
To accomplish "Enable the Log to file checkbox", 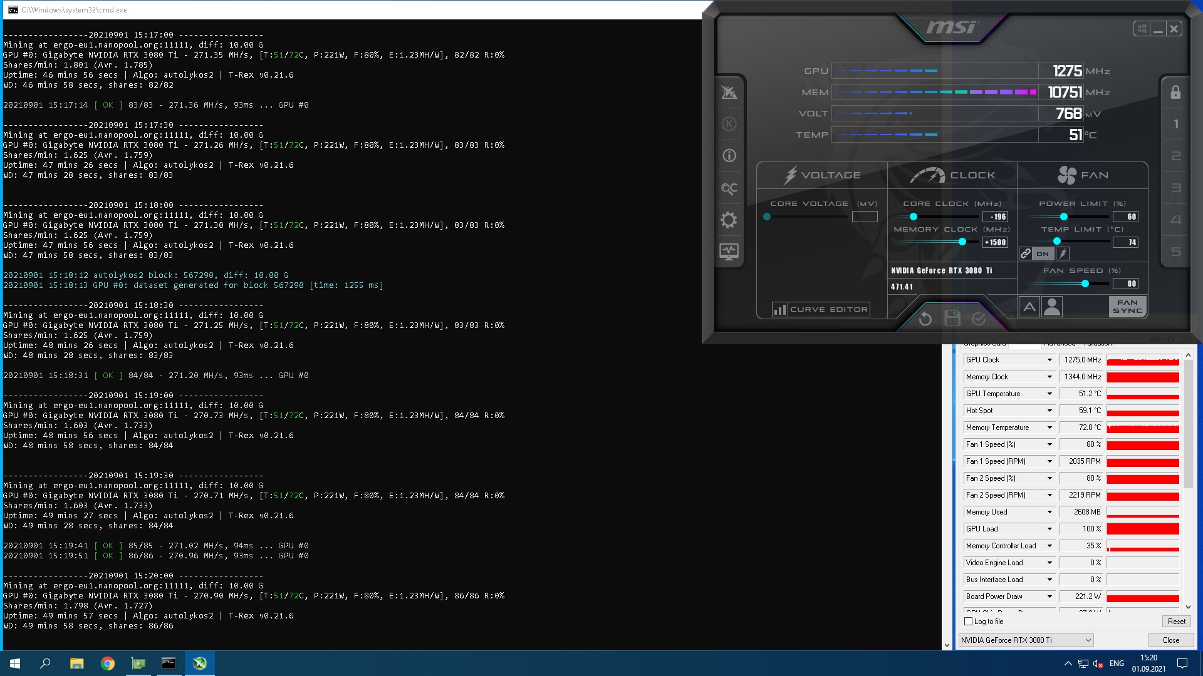I will (969, 622).
